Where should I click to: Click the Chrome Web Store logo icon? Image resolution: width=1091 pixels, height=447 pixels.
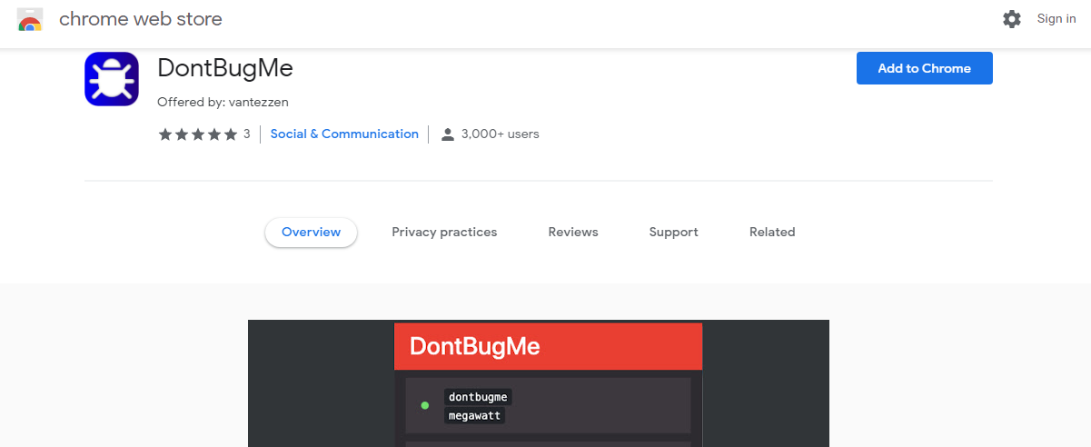coord(30,19)
